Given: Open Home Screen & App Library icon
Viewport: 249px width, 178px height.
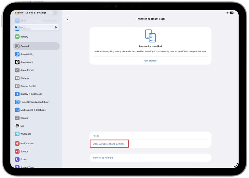Looking at the screenshot, I should (17, 102).
